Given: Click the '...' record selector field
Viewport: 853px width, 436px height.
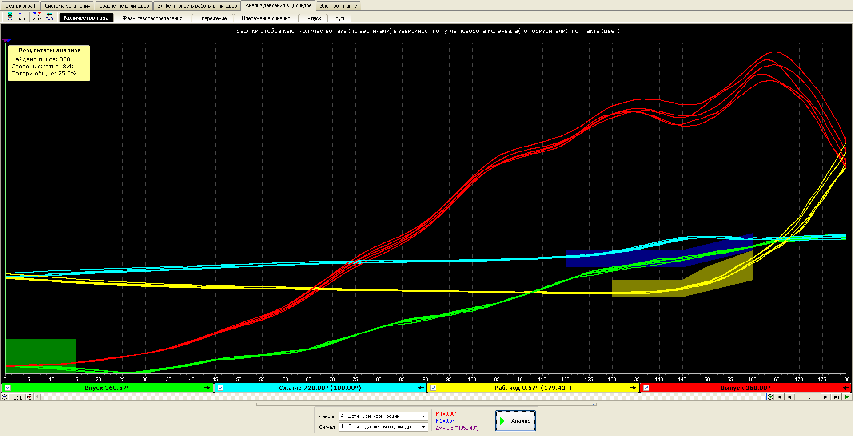Looking at the screenshot, I should tap(808, 397).
